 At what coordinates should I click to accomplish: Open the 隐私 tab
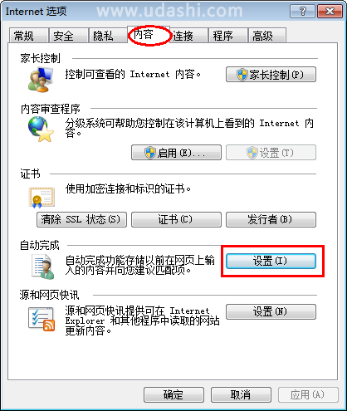pyautogui.click(x=108, y=36)
